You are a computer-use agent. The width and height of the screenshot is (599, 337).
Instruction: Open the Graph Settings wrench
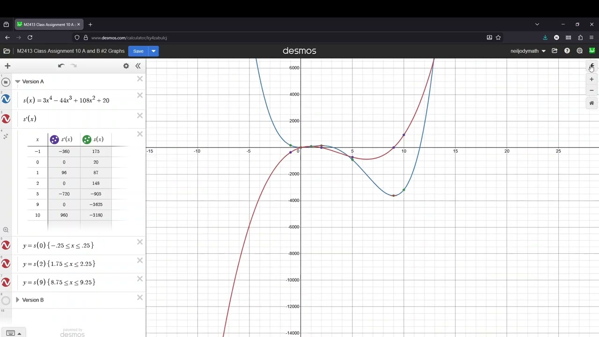click(592, 66)
